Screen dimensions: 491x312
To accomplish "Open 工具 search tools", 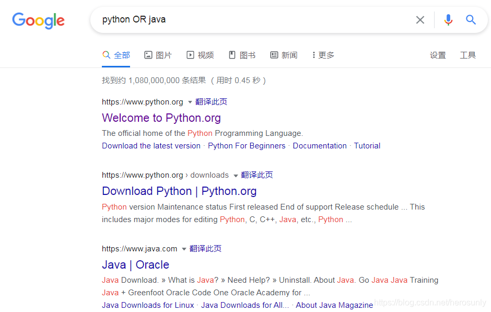I will [x=467, y=55].
